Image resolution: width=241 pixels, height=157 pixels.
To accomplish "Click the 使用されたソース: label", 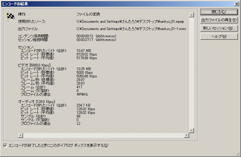I will [x=32, y=22].
